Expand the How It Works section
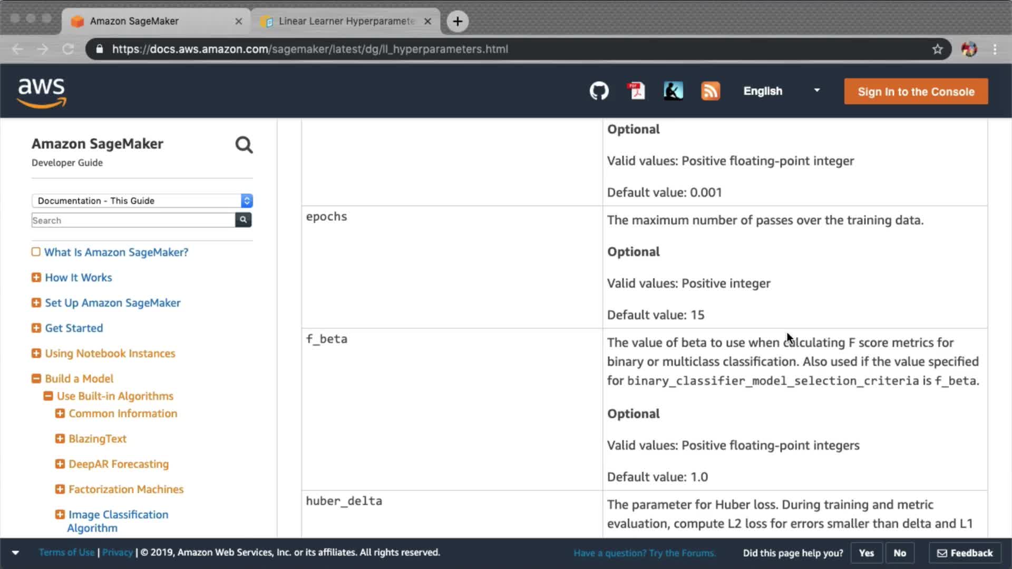1012x569 pixels. pos(36,278)
